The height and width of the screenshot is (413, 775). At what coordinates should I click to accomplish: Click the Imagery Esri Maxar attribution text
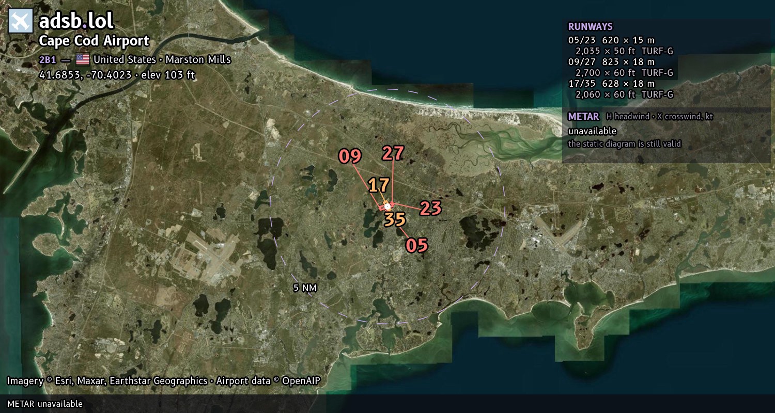pyautogui.click(x=164, y=381)
